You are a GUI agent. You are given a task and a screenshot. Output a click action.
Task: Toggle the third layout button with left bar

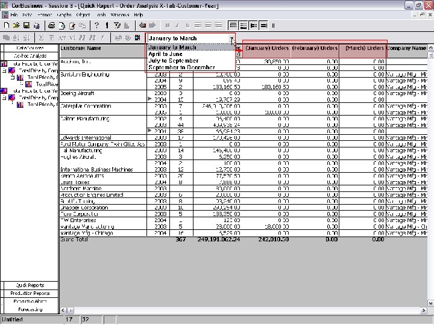(x=254, y=26)
